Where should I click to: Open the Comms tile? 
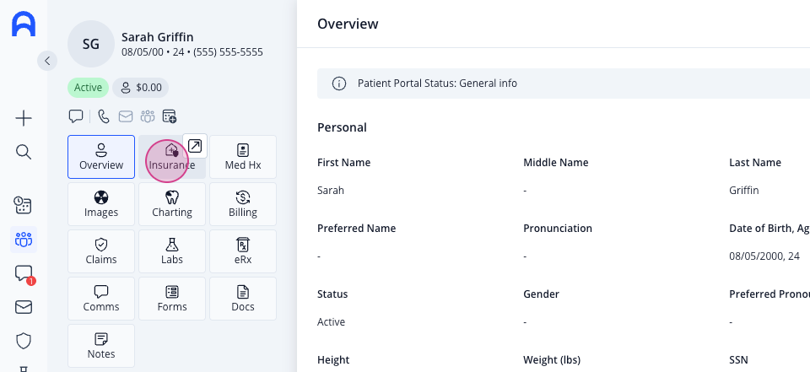pyautogui.click(x=101, y=299)
